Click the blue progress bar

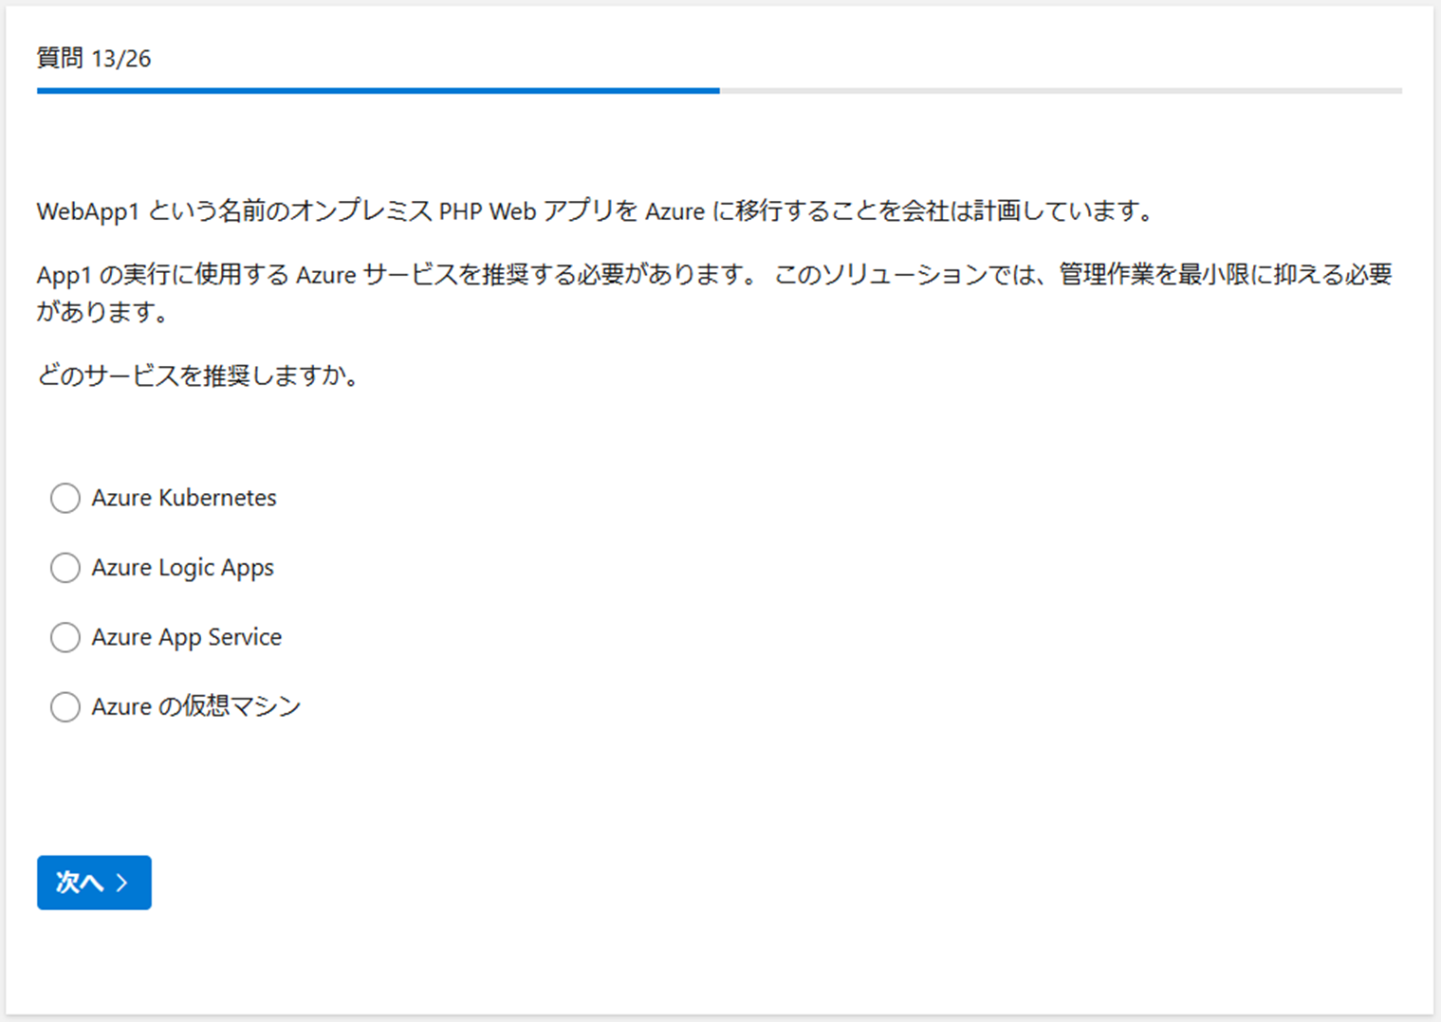(379, 91)
